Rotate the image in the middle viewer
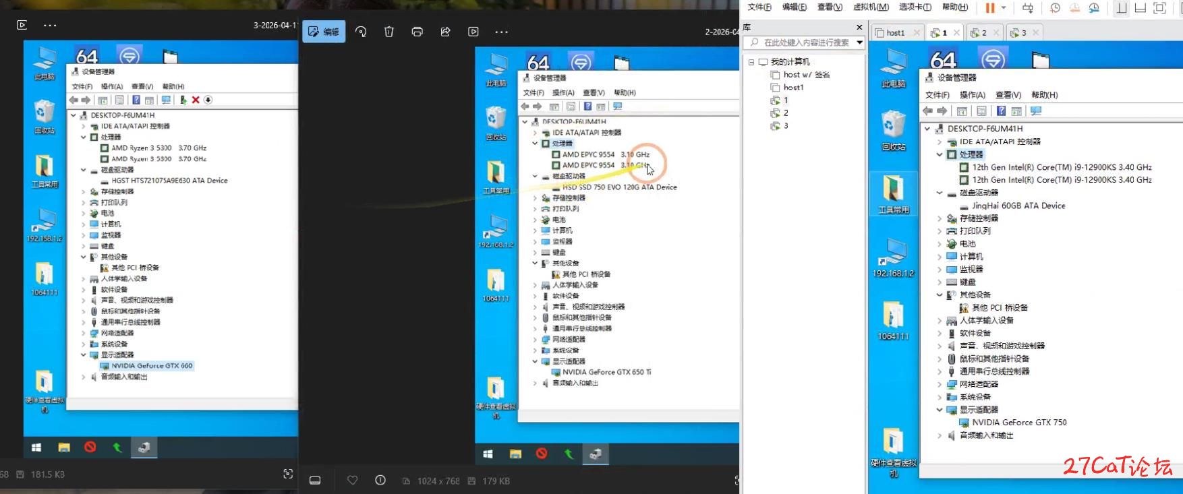 point(361,32)
